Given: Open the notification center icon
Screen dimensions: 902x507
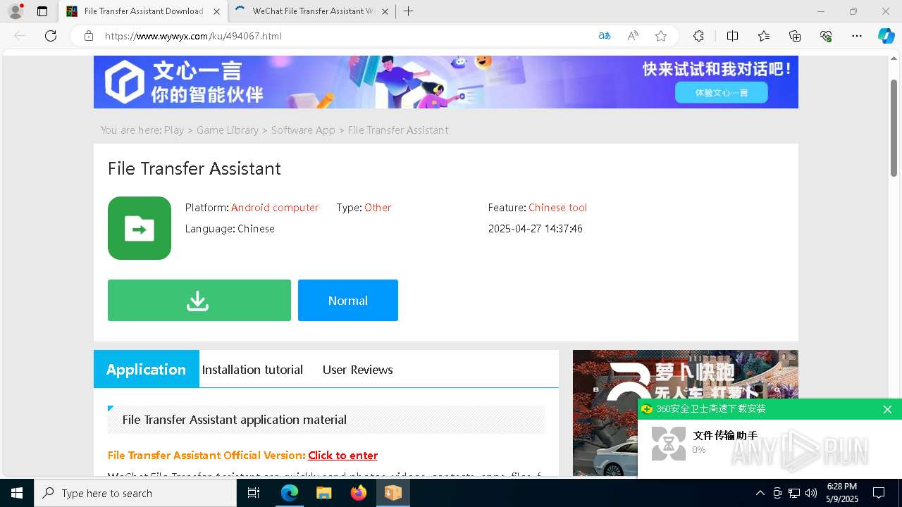Looking at the screenshot, I should tap(879, 494).
